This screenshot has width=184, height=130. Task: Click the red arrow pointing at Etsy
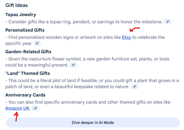click(x=135, y=29)
